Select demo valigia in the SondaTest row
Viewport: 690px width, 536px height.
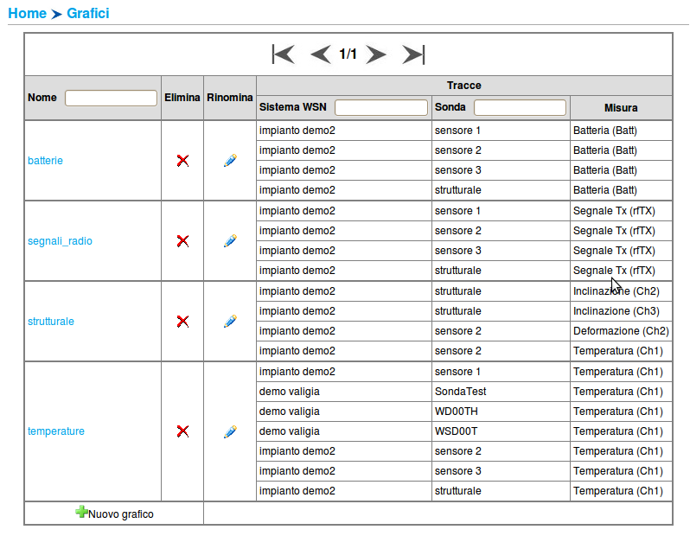343,392
